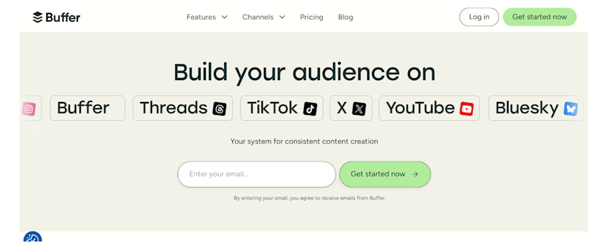Open the Blog link
611x248 pixels.
click(346, 17)
